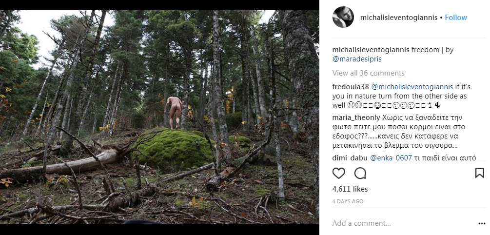Like the post with the heart icon
Screen dimensions: 490x235
[338, 173]
